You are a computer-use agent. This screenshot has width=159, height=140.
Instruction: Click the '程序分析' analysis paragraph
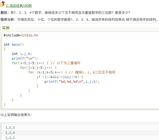(79, 19)
